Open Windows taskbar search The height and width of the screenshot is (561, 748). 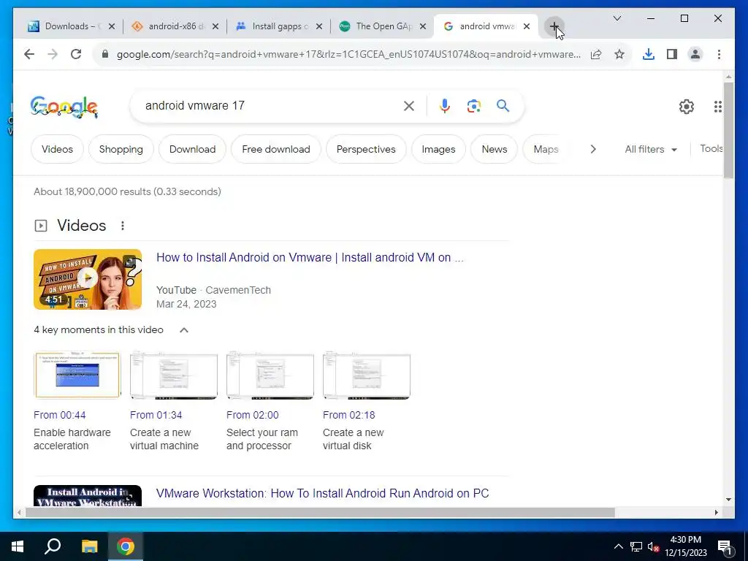tap(53, 546)
